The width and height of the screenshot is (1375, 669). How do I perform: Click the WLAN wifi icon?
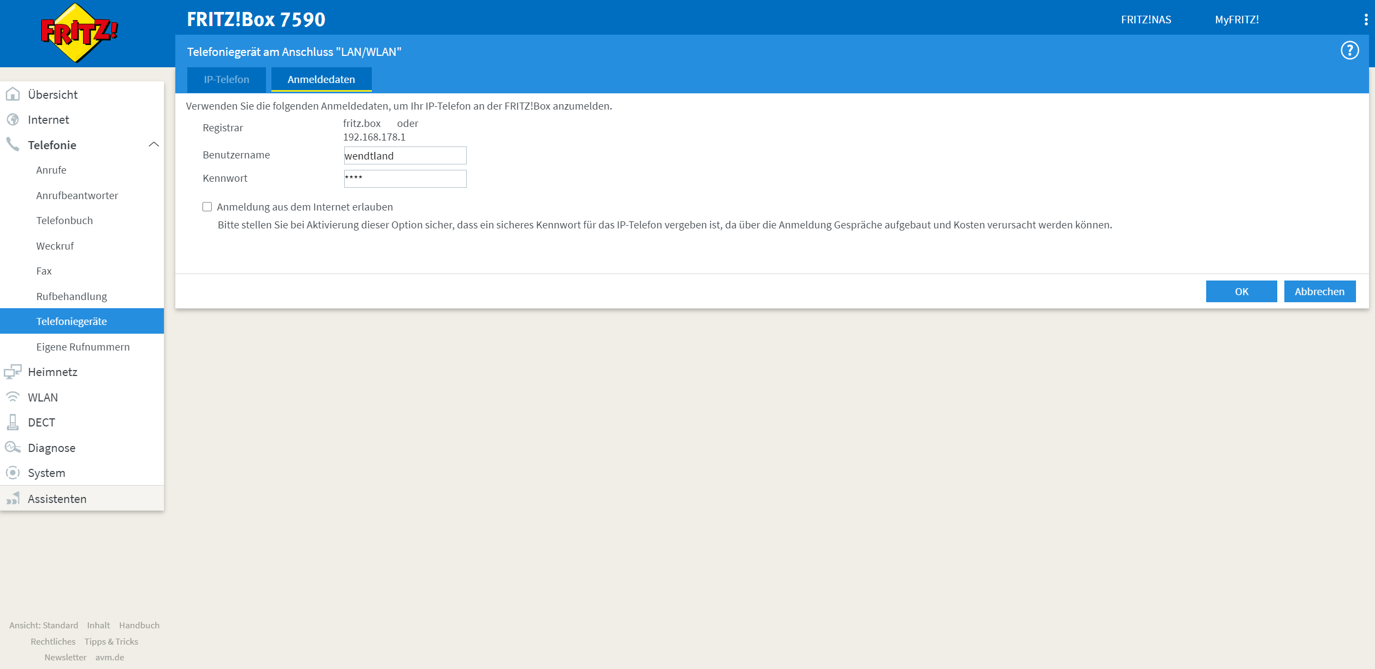(12, 397)
